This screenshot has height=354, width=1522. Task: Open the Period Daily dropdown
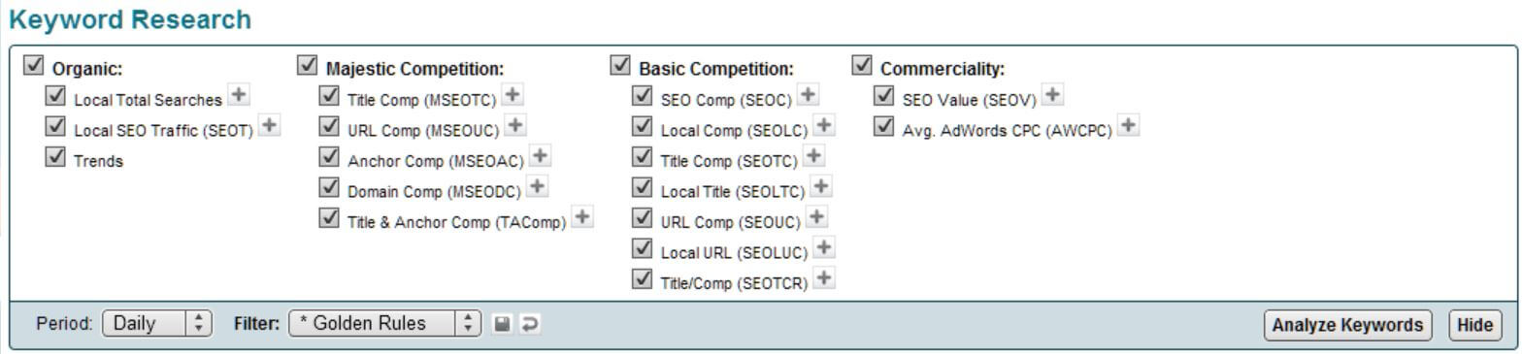tap(157, 324)
